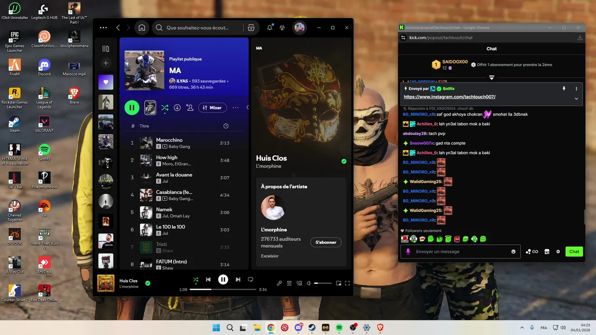Skip to the next track
The image size is (596, 335).
point(238,279)
